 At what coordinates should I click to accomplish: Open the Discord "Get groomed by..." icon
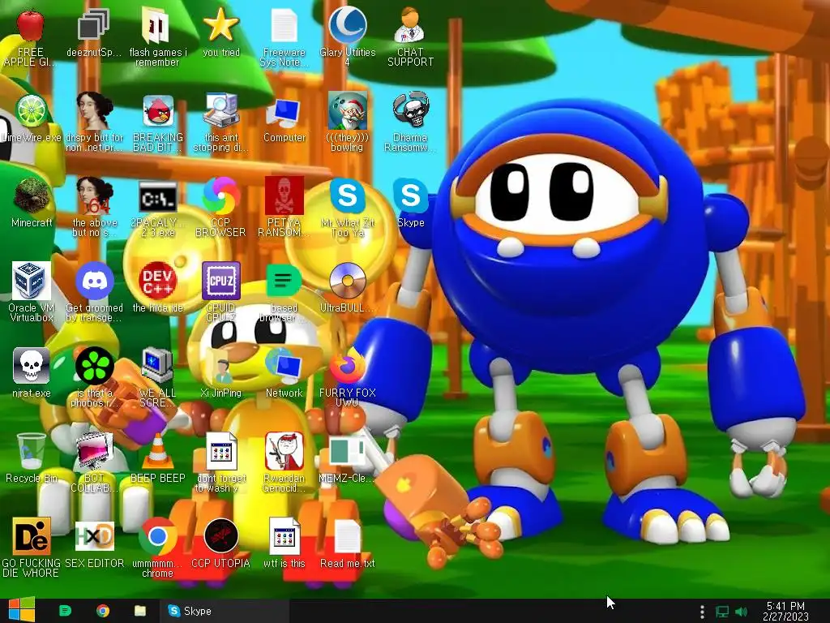click(x=94, y=281)
